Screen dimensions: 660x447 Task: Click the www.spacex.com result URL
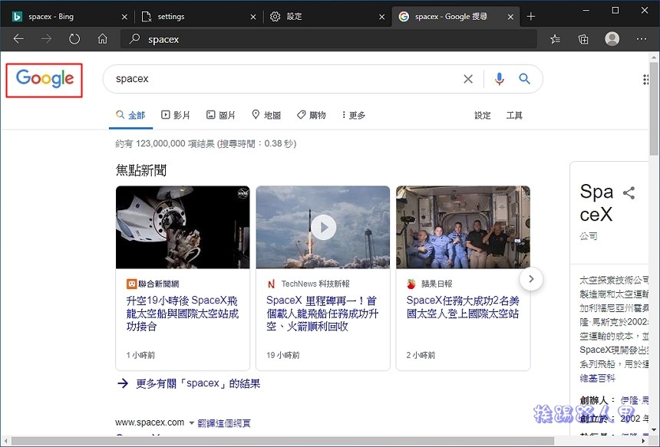pyautogui.click(x=150, y=422)
